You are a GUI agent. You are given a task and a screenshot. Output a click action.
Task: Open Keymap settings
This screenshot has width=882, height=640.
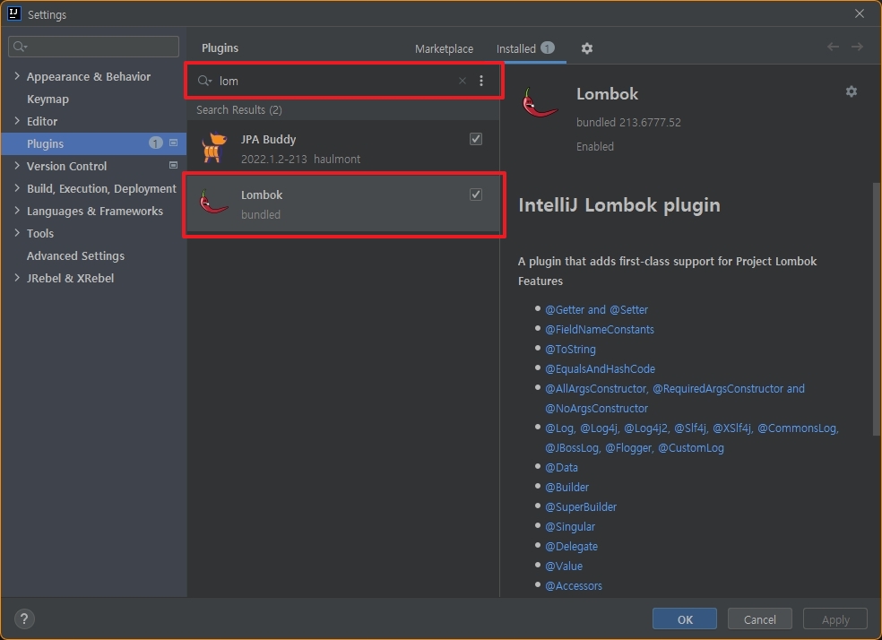pos(48,99)
